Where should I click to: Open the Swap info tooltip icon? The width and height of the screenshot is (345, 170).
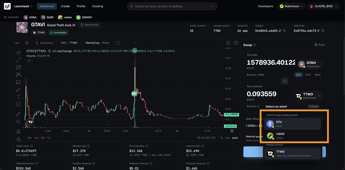(x=255, y=45)
